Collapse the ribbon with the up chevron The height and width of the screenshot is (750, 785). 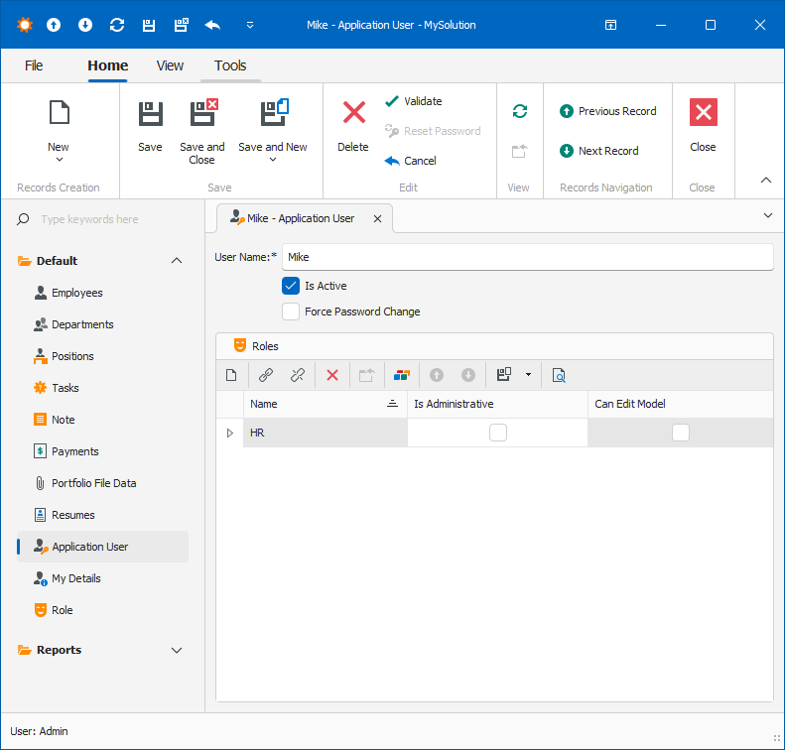click(x=766, y=181)
